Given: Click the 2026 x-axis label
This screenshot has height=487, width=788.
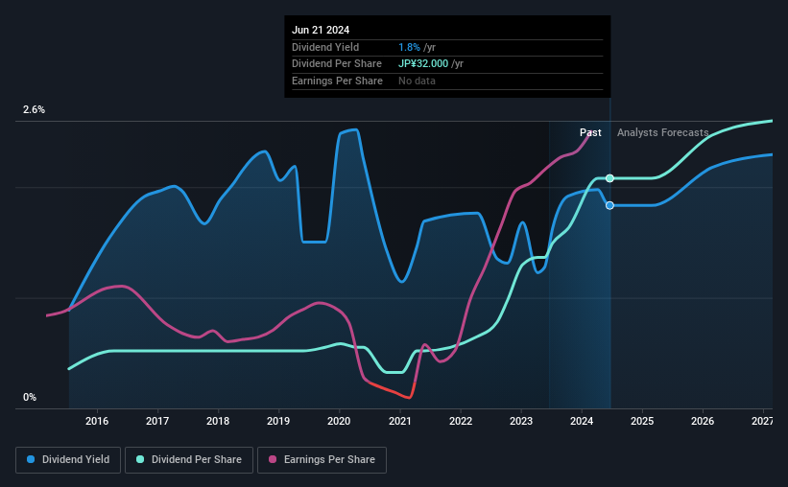Looking at the screenshot, I should click(703, 421).
